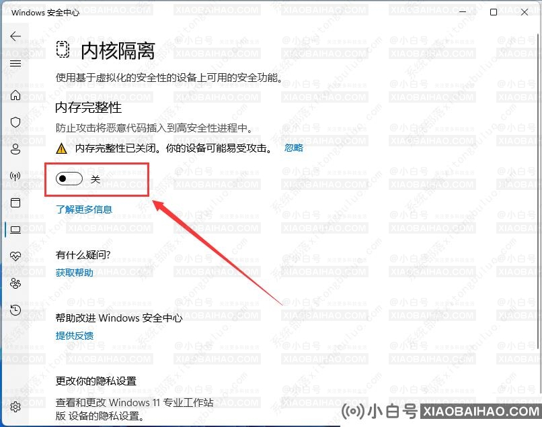Image resolution: width=542 pixels, height=427 pixels.
Task: Open Virus & threat protection shield icon
Action: point(15,122)
